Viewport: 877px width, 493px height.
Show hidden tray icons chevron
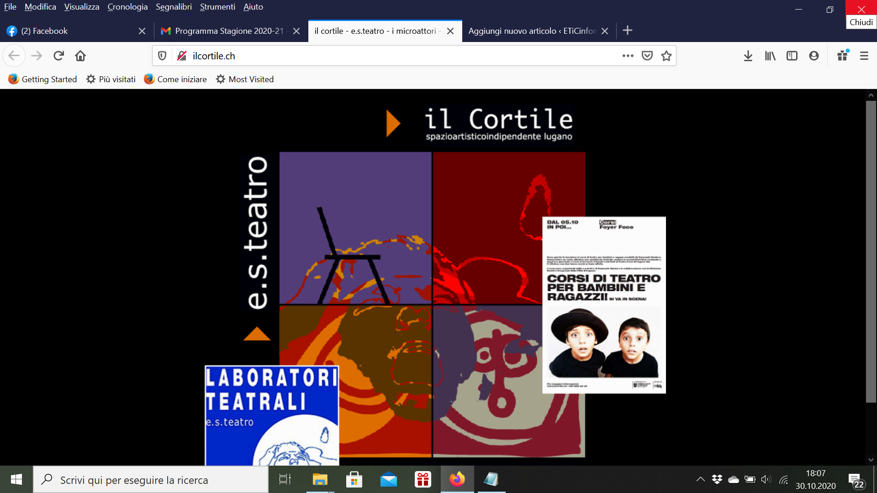point(700,479)
